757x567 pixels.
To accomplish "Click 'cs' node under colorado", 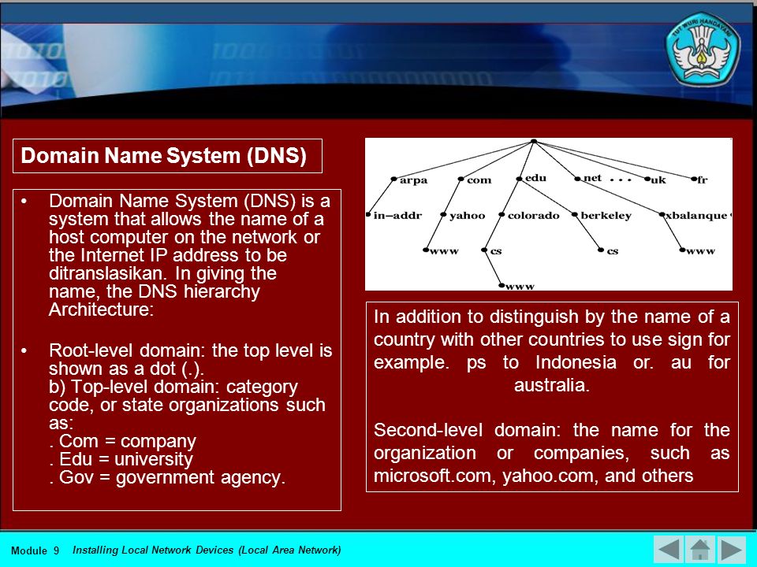I will coord(492,251).
